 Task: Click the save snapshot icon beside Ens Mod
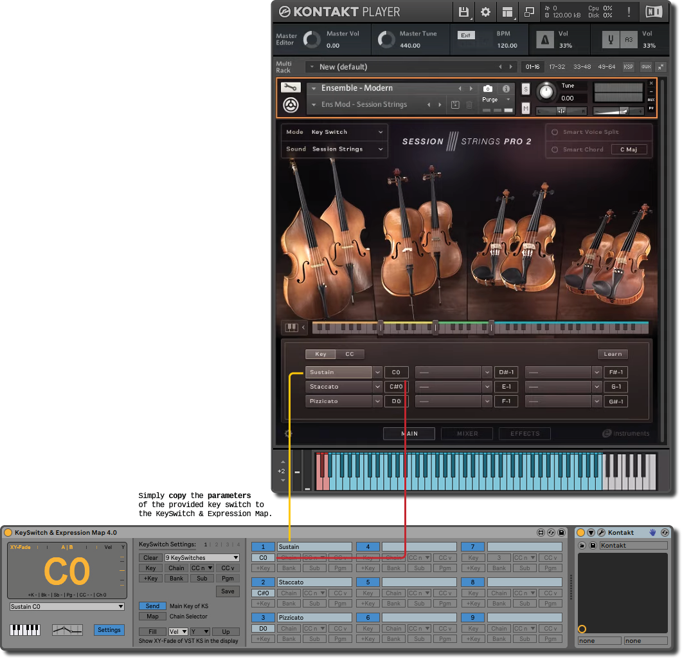pyautogui.click(x=455, y=104)
